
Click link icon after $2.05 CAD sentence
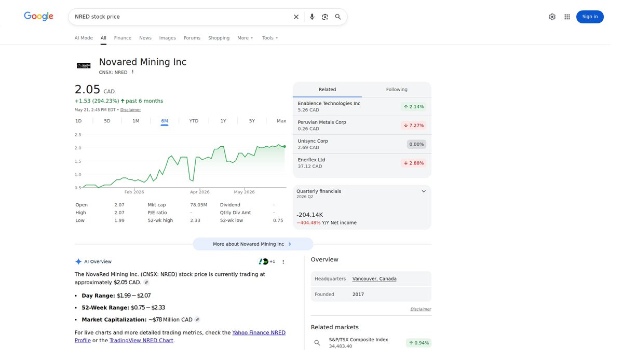pos(146,283)
